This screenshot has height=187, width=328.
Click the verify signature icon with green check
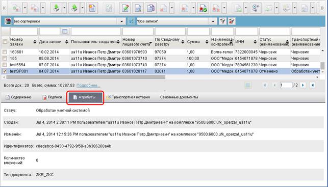coord(203,8)
